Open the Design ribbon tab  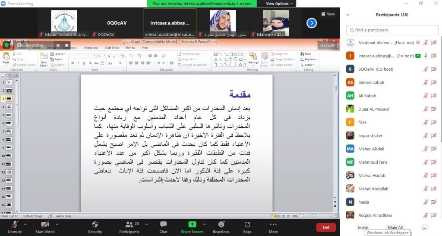[x=51, y=47]
